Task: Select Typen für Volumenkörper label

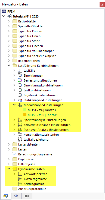Action: pyautogui.click(x=36, y=51)
